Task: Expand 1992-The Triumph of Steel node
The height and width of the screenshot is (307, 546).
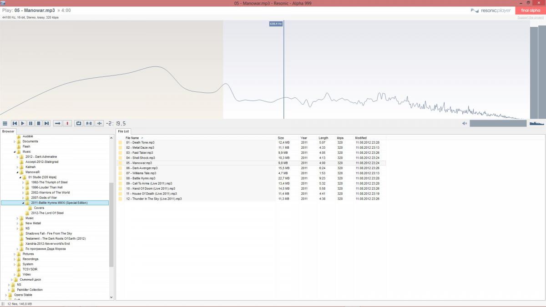Action: tap(23, 182)
